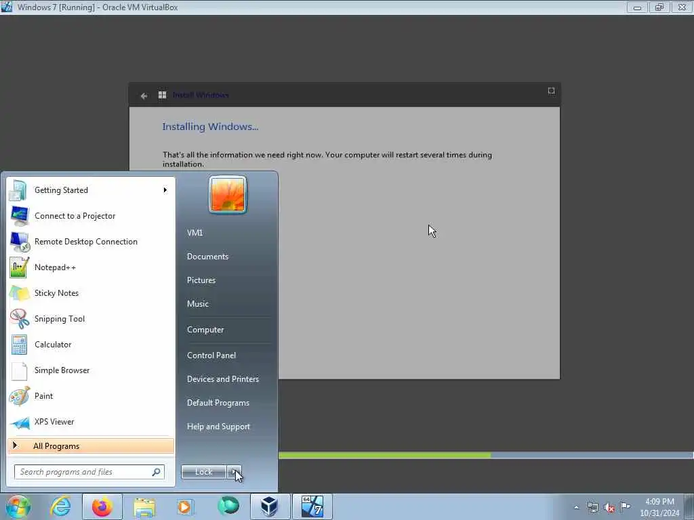Screen dimensions: 694x520
Task: Switch to VirtualBox Manager taskbar icon
Action: (x=270, y=506)
